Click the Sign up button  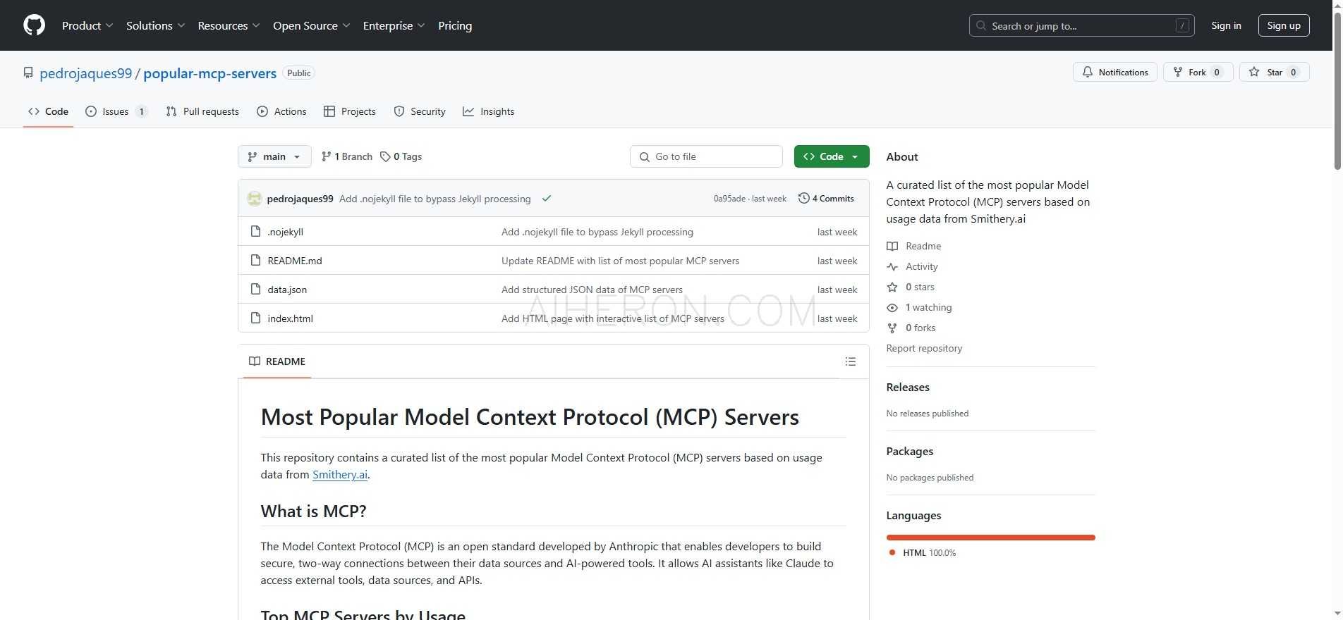pyautogui.click(x=1284, y=25)
